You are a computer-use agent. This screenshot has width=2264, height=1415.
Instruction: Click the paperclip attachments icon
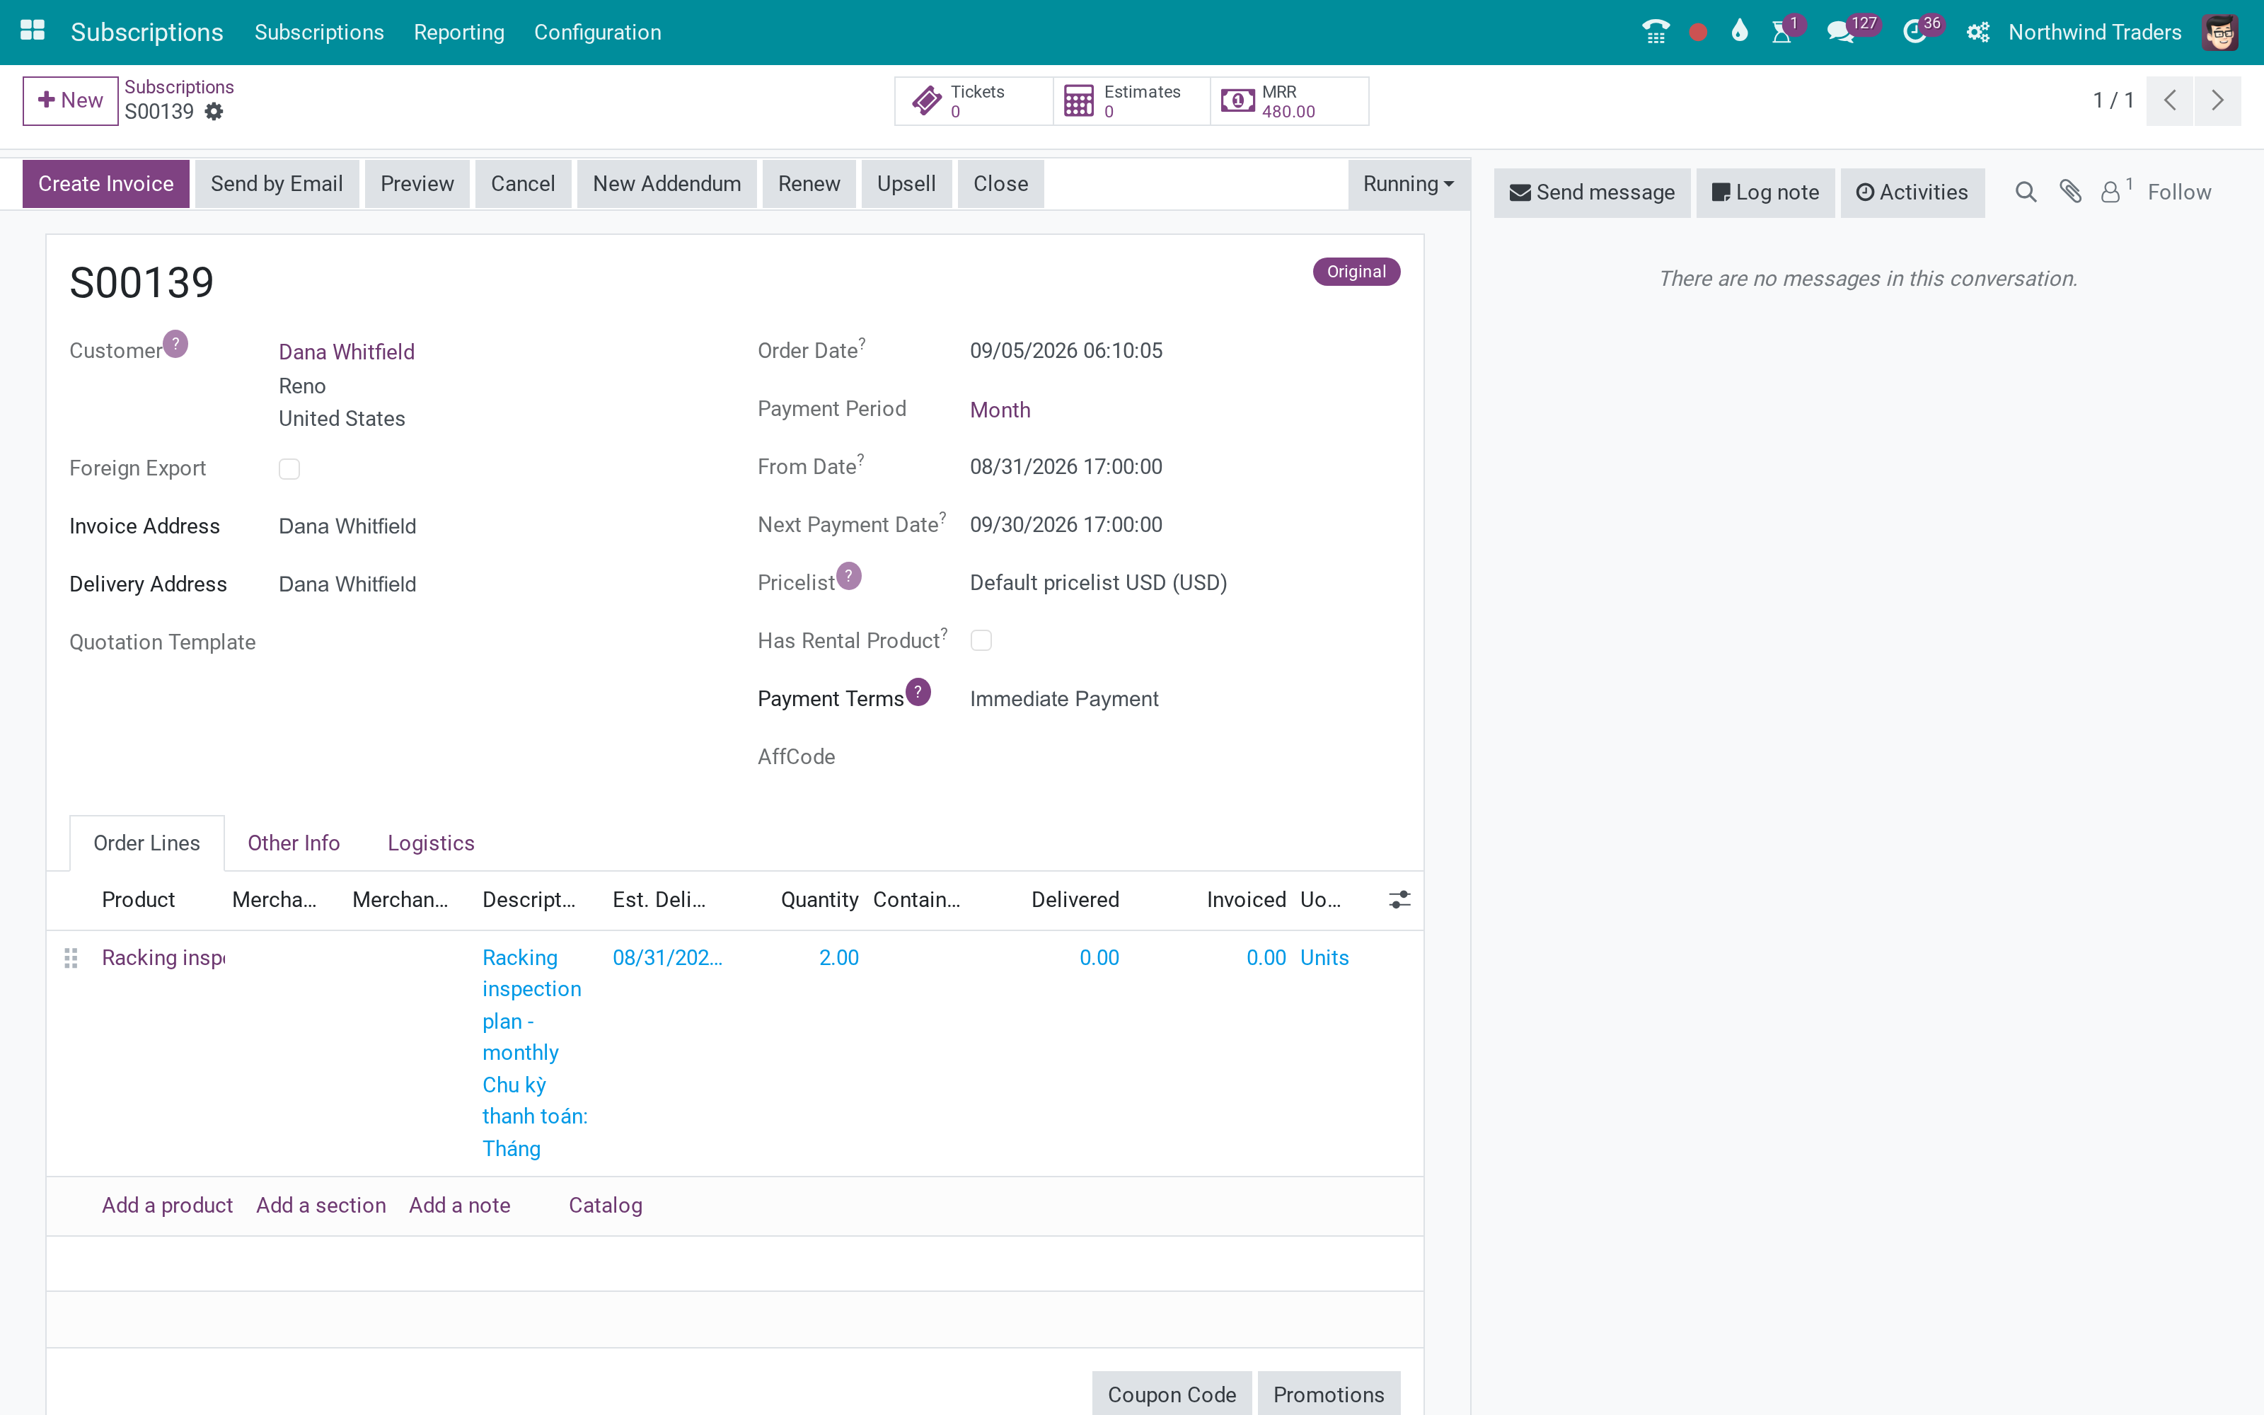2069,192
